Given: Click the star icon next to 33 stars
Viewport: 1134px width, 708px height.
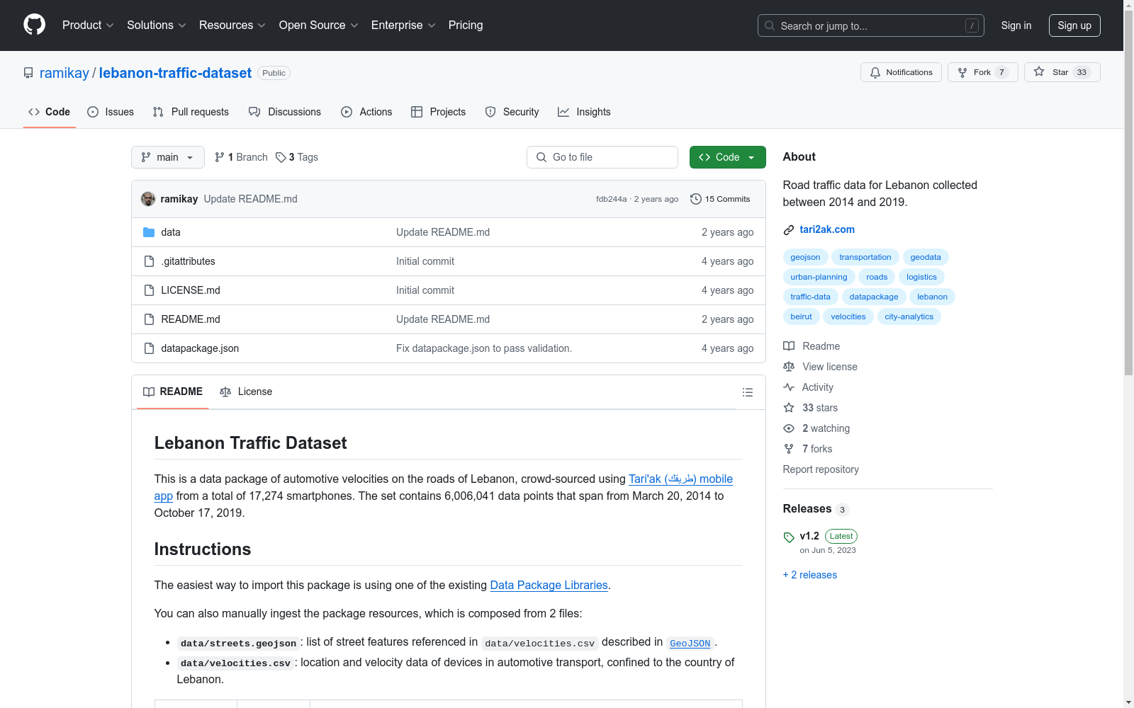Looking at the screenshot, I should tap(789, 408).
